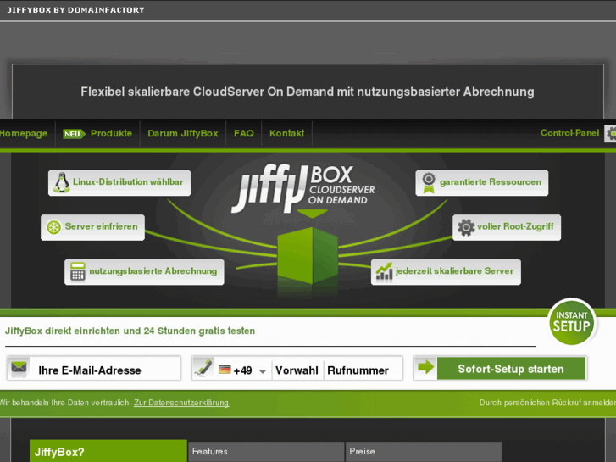Click the snowflake Server einfrieren icon
Image resolution: width=616 pixels, height=462 pixels.
pyautogui.click(x=54, y=227)
